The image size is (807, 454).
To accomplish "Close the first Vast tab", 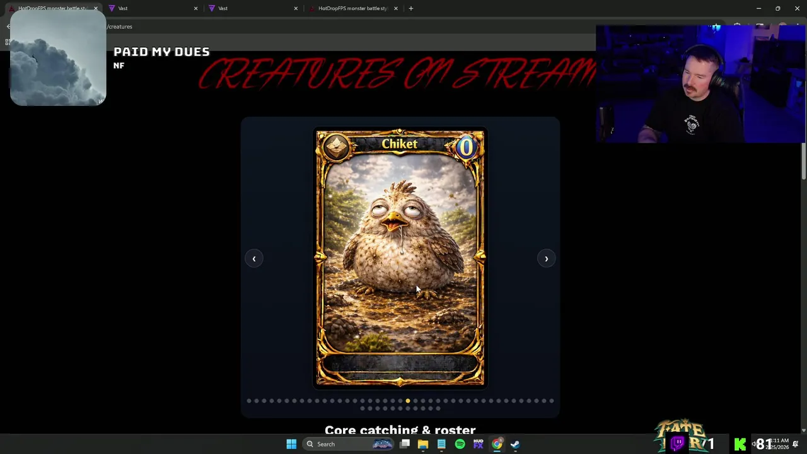I will pos(195,8).
